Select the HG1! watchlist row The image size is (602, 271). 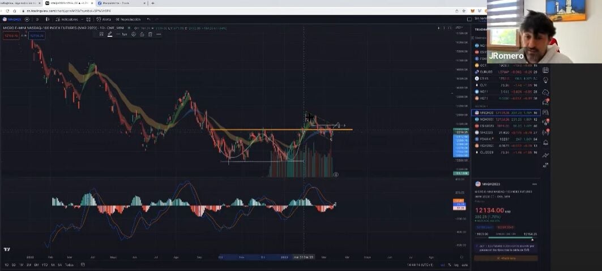[x=506, y=98]
